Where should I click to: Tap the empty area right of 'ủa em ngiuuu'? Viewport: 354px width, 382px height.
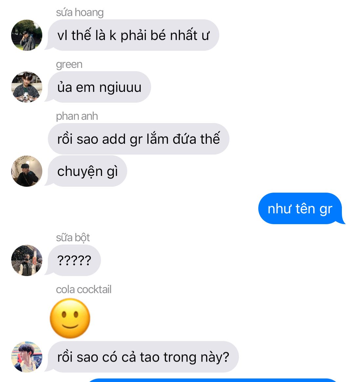pyautogui.click(x=251, y=87)
